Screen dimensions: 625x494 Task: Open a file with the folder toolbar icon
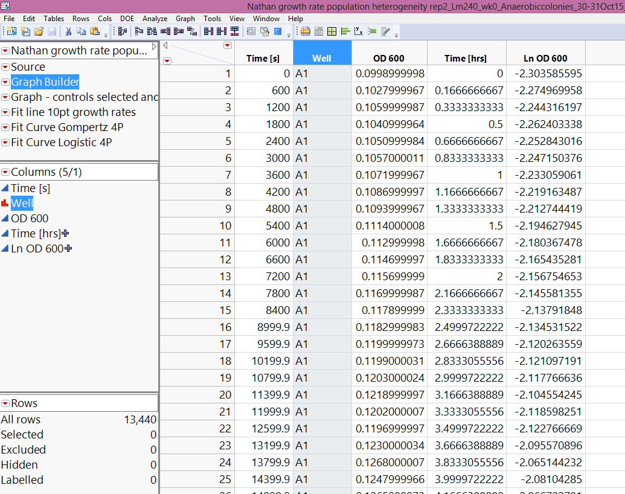click(40, 31)
